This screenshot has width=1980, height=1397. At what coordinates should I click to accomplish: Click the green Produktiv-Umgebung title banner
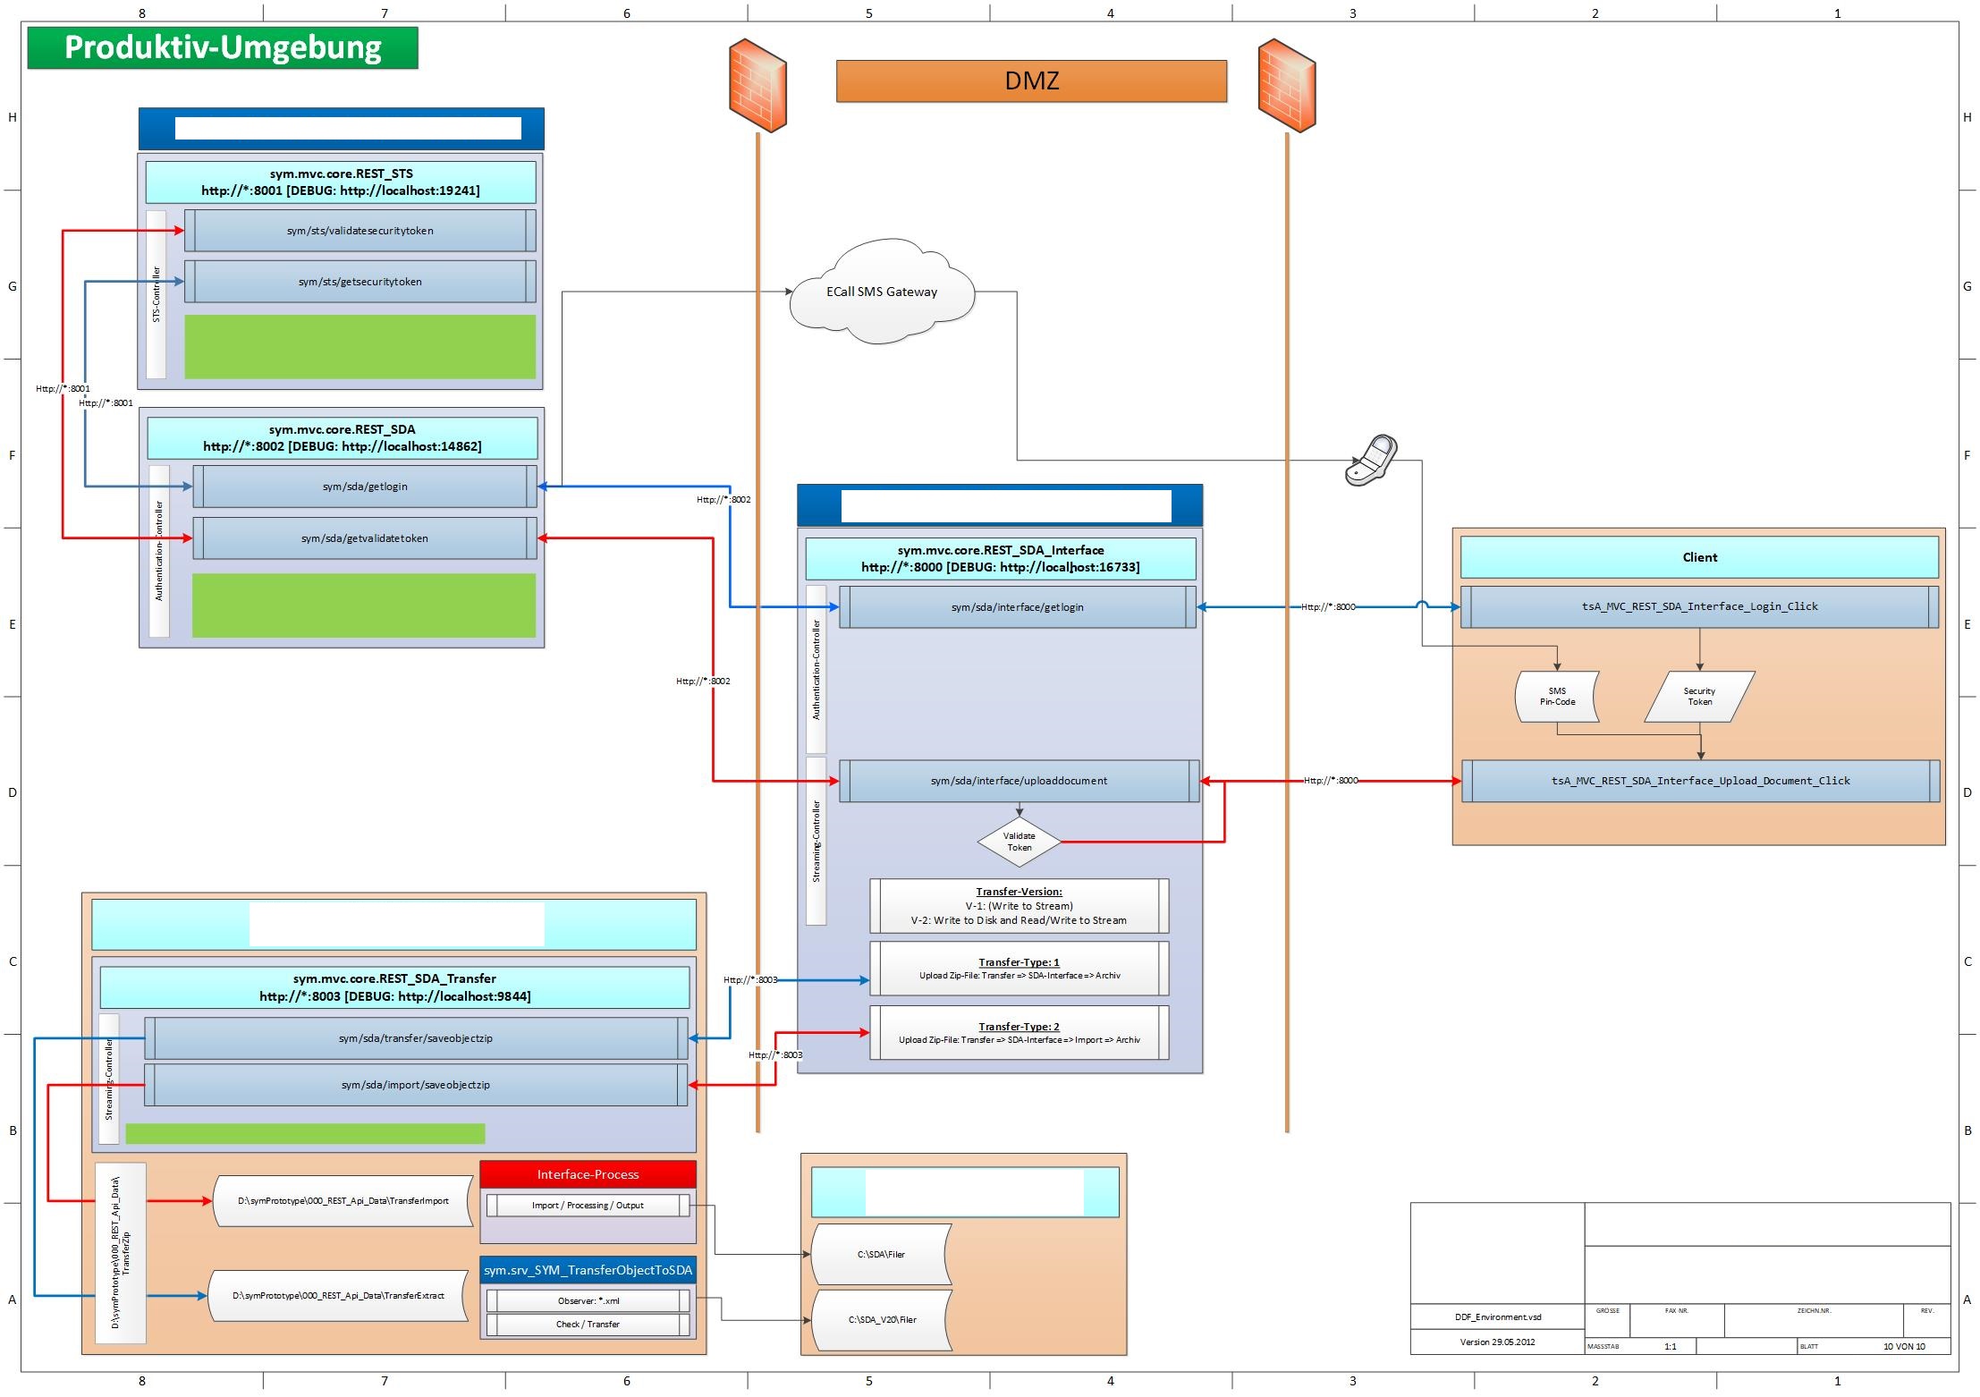click(x=223, y=47)
